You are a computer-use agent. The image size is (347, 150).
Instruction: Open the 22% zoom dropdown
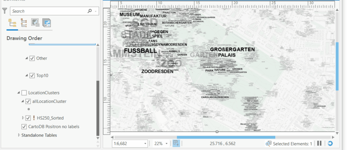(x=167, y=144)
